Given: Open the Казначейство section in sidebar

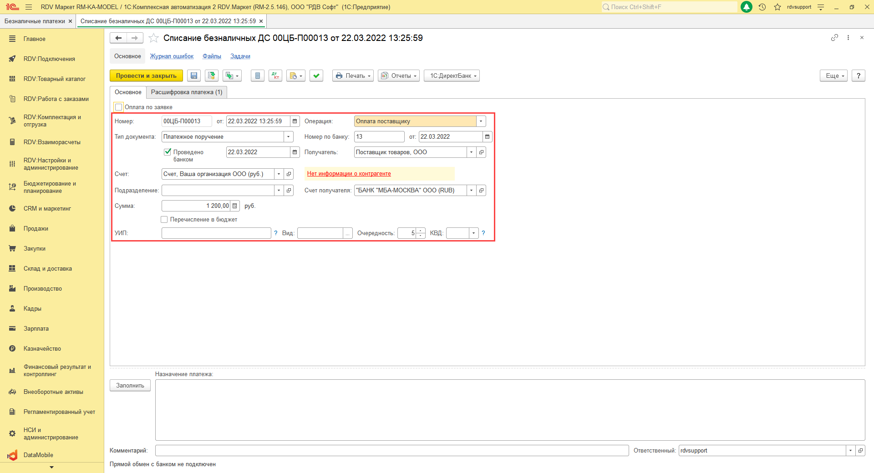Looking at the screenshot, I should click(42, 349).
